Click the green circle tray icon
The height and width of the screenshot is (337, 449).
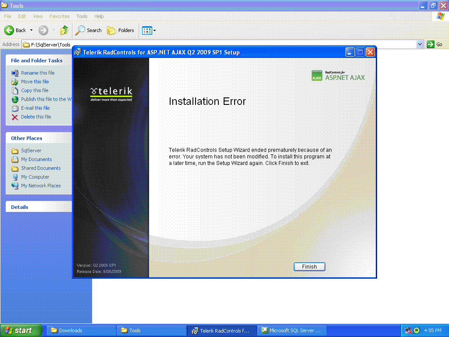tap(417, 331)
